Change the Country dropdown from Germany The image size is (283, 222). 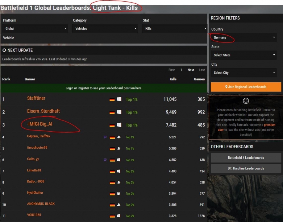(x=243, y=38)
